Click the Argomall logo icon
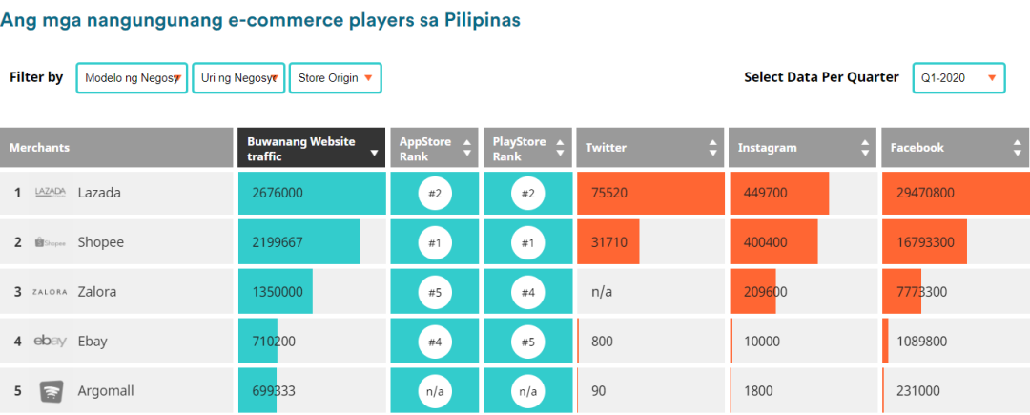 tap(51, 391)
